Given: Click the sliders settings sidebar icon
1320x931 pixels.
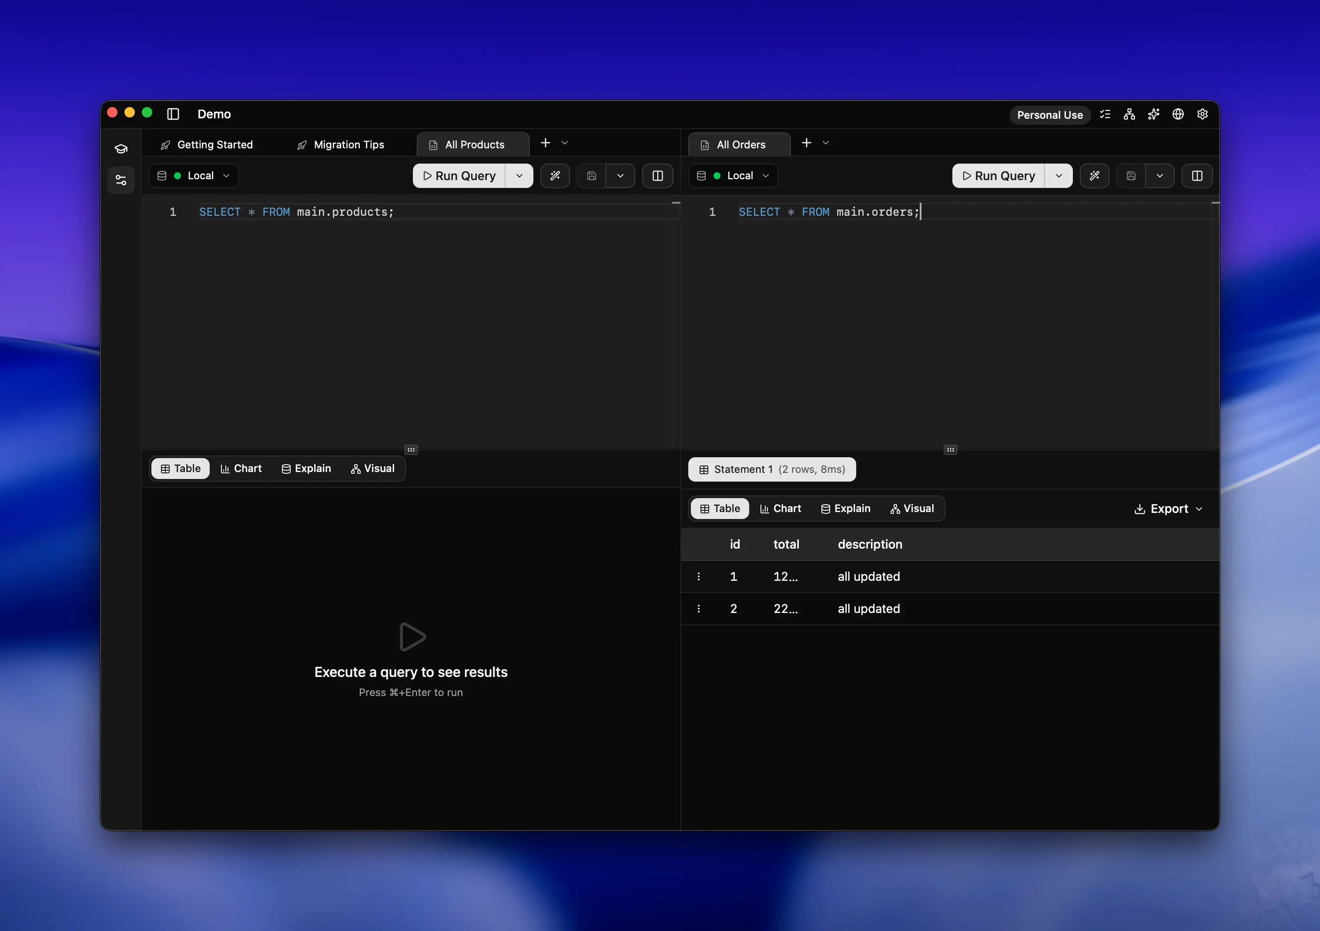Looking at the screenshot, I should point(121,180).
